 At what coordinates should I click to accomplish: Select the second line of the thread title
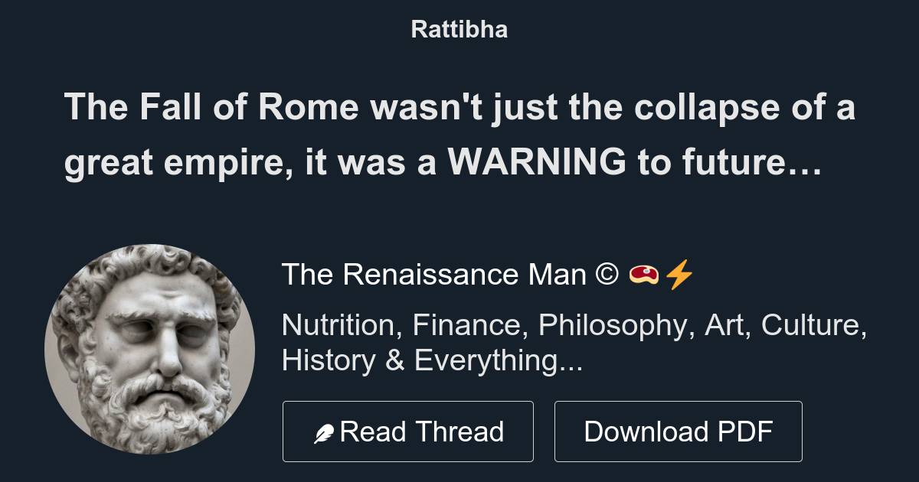tap(444, 161)
